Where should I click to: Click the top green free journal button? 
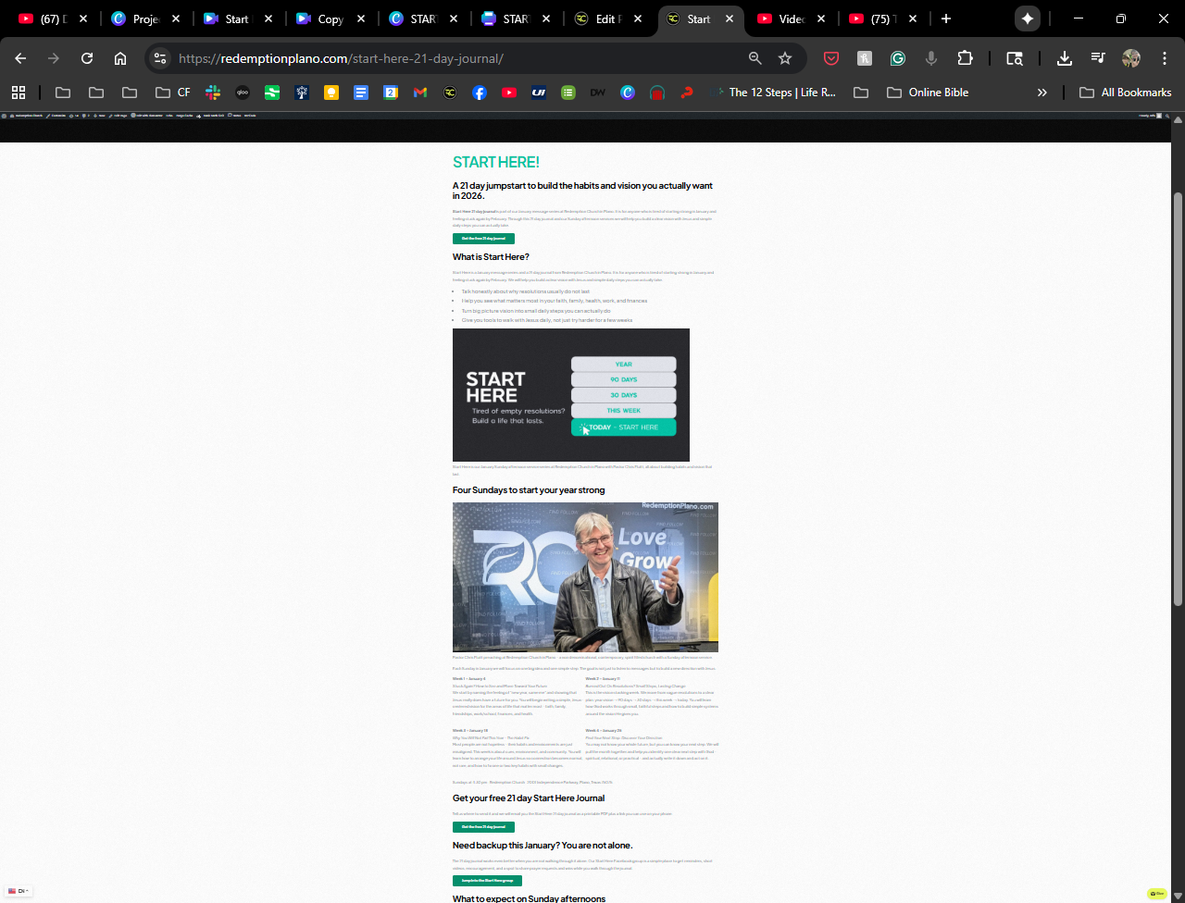pyautogui.click(x=483, y=239)
